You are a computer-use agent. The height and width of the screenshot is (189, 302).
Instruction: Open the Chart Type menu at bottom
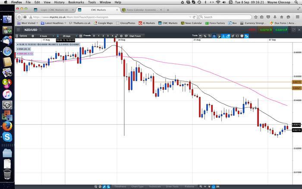[137, 187]
